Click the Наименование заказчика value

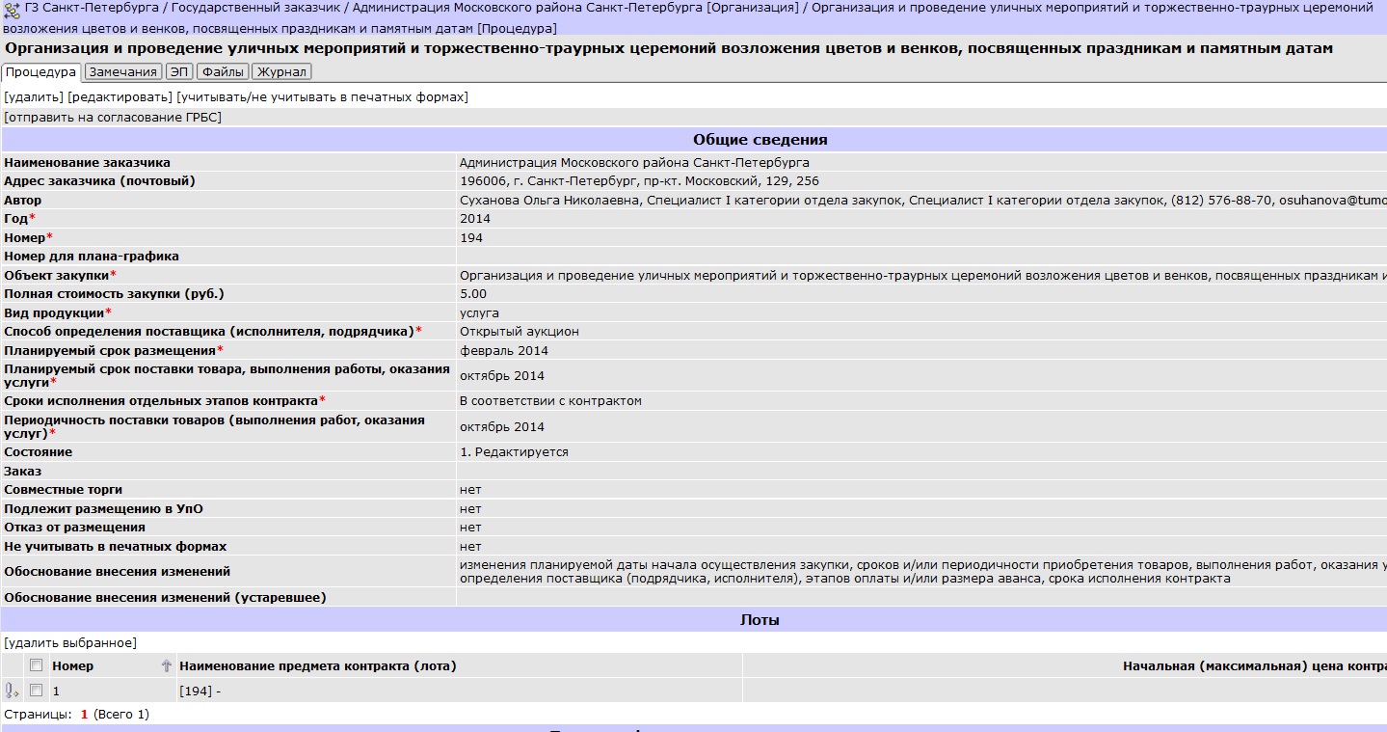(634, 162)
